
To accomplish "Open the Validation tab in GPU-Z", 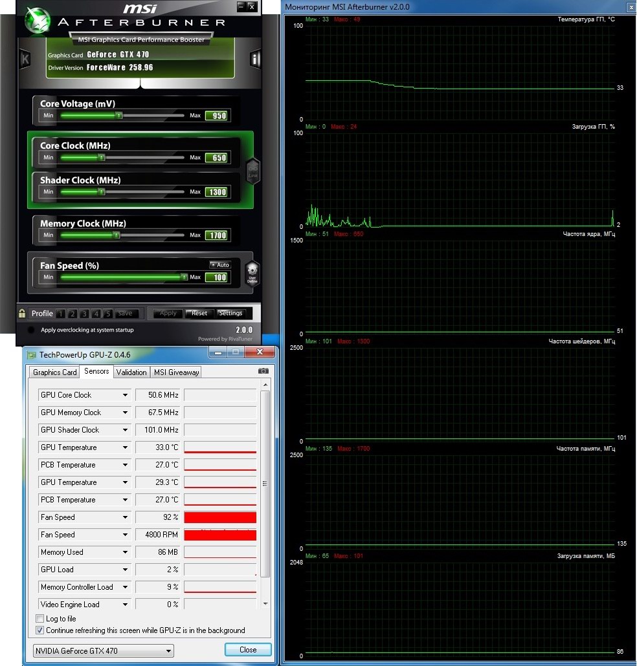I will (x=131, y=372).
